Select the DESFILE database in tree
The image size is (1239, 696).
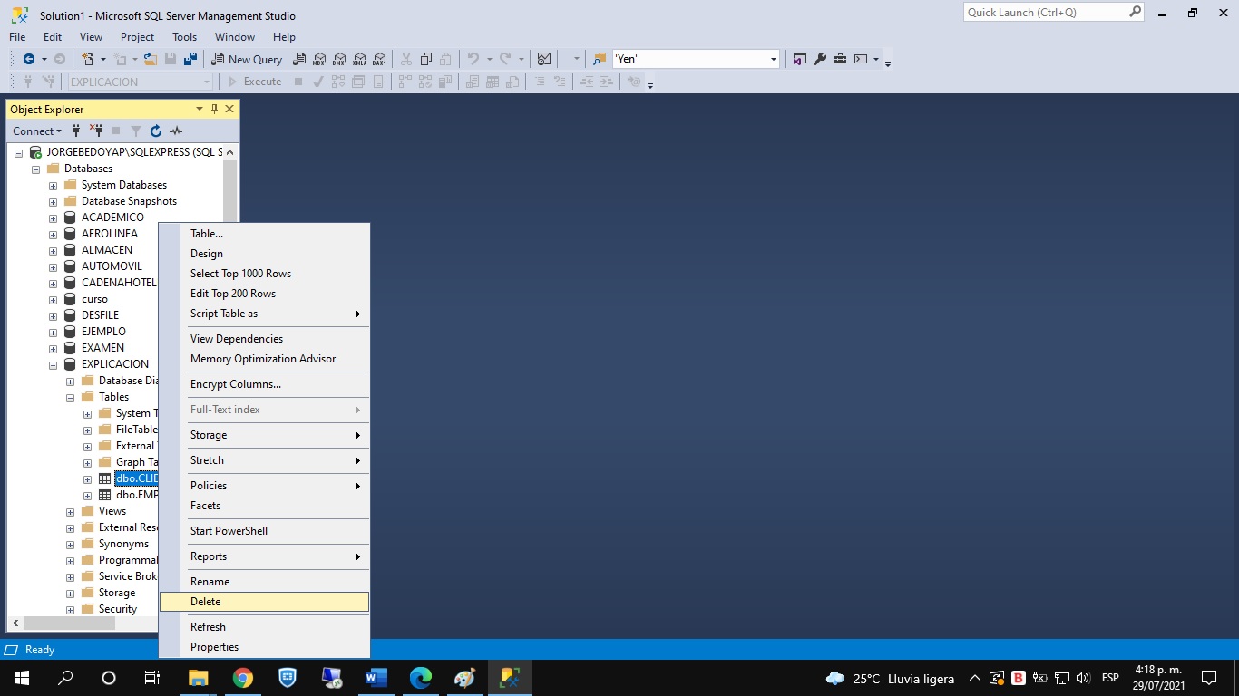(x=100, y=315)
